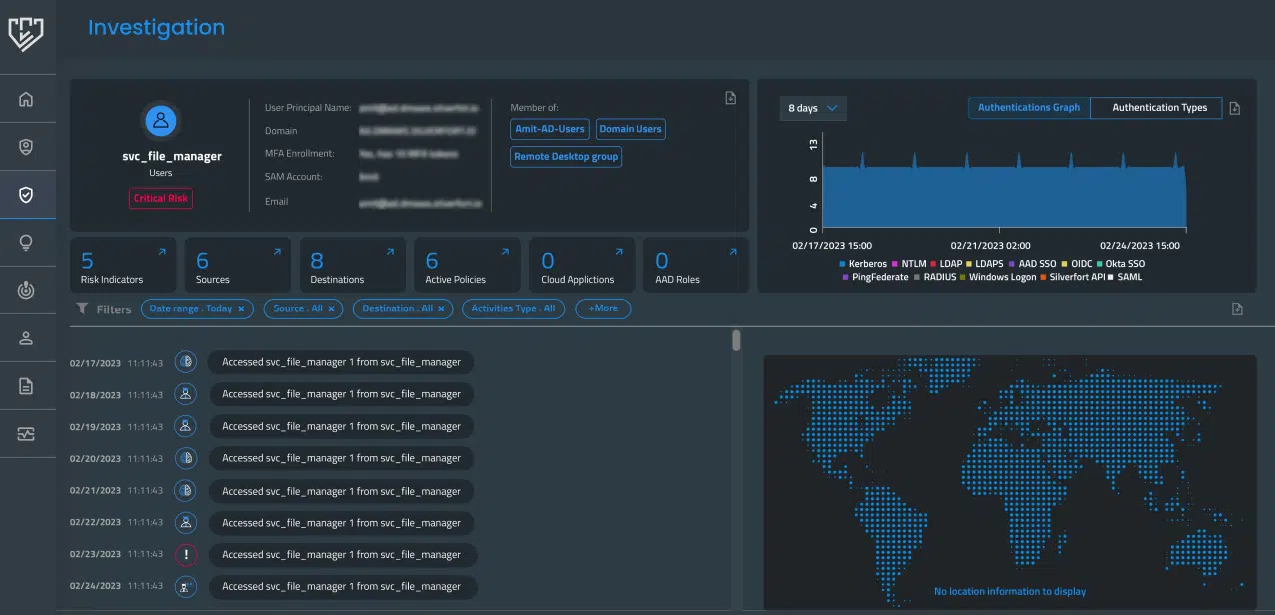Click export icon beside Authentication Types

click(x=1235, y=108)
